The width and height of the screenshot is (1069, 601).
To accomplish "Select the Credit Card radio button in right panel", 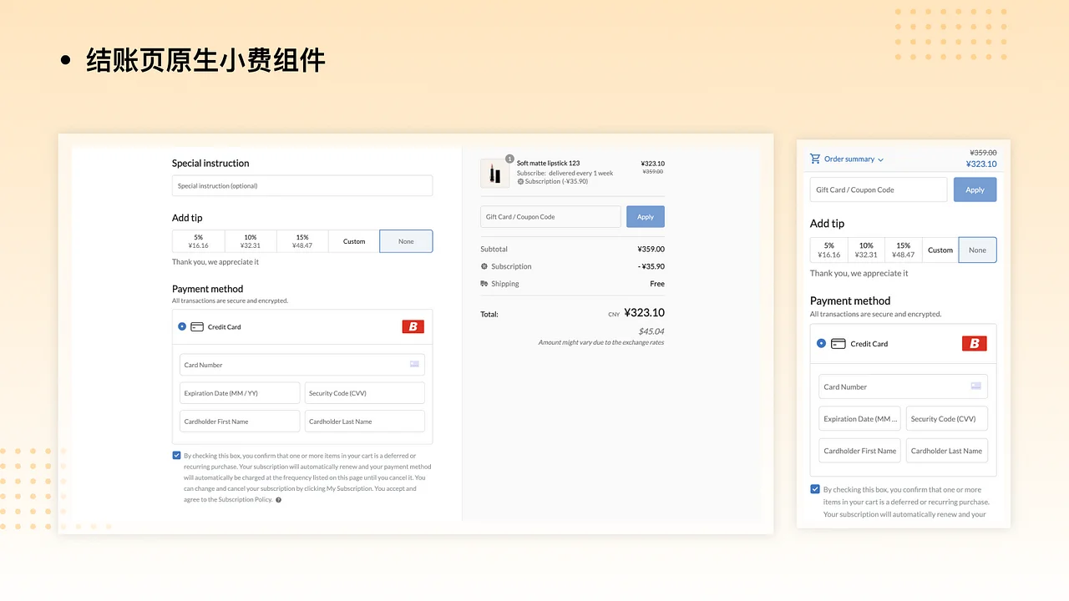I will pos(821,343).
